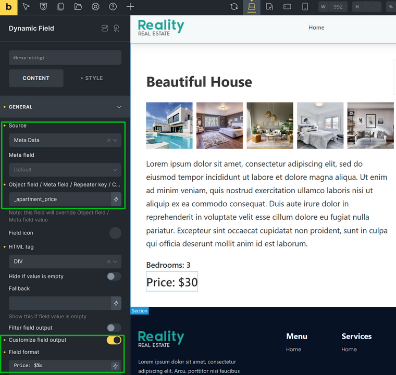396x375 pixels.
Task: Click the Reality footer logo
Action: (161, 340)
